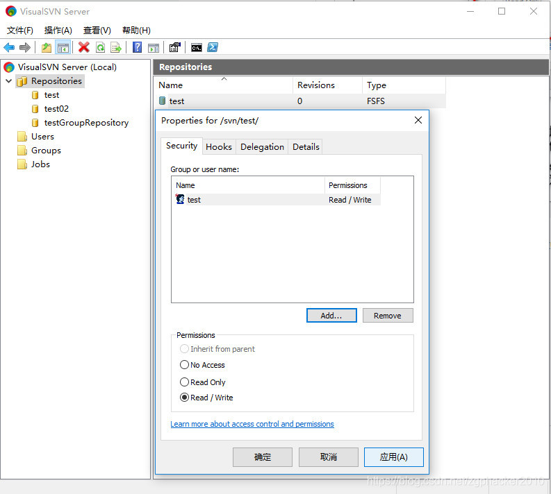
Task: Select the Read Only radio button
Action: [x=184, y=382]
